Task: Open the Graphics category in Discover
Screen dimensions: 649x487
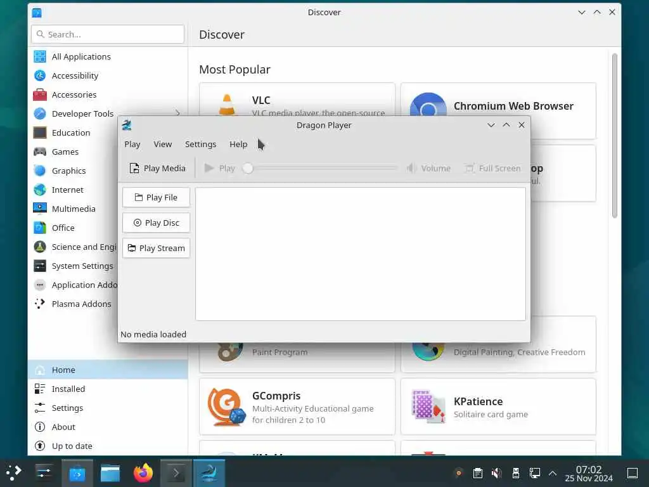Action: pos(74,171)
